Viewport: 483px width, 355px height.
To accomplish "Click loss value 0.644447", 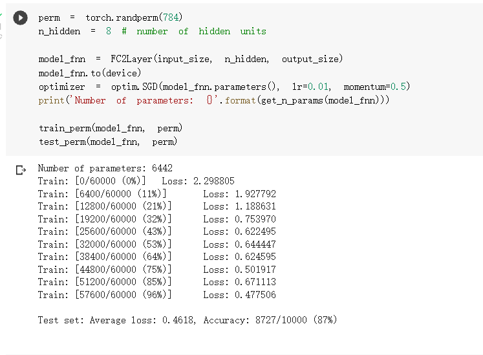I will (255, 244).
